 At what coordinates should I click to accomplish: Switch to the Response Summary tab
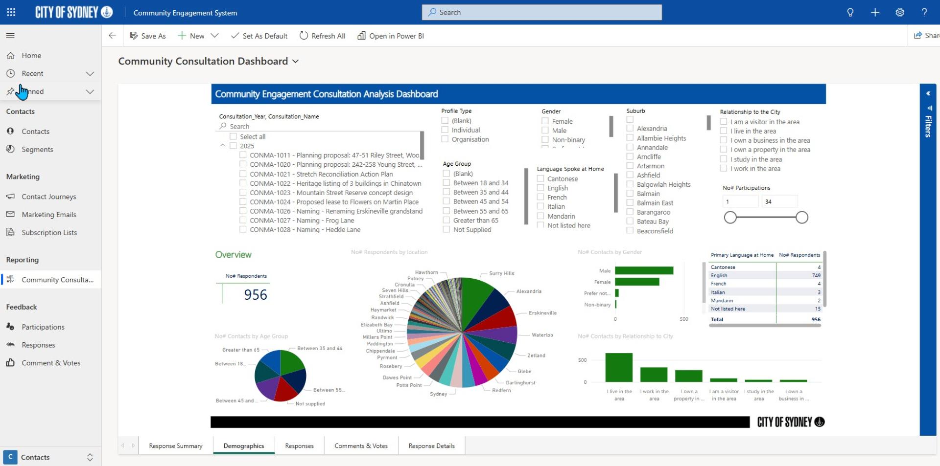[x=175, y=446]
